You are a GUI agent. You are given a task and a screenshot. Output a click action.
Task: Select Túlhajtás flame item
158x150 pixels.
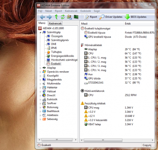tap(54, 52)
